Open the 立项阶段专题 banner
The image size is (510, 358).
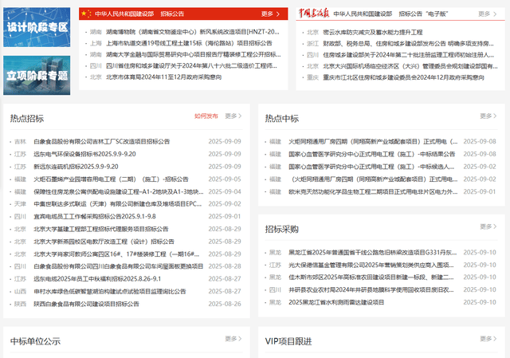pyautogui.click(x=35, y=75)
